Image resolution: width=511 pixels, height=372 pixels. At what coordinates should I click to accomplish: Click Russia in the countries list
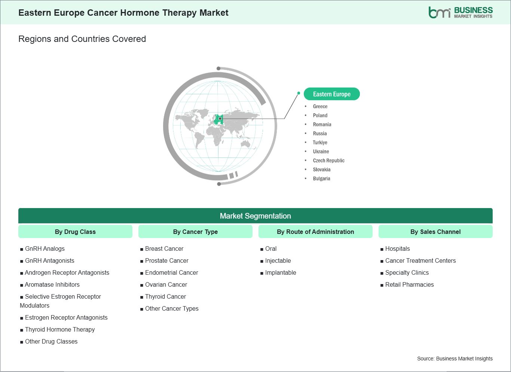pyautogui.click(x=320, y=134)
